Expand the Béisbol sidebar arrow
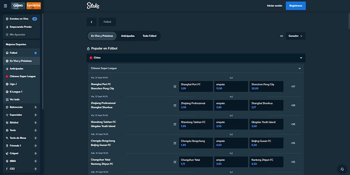Screen dimensions: 350x175 pos(35,122)
